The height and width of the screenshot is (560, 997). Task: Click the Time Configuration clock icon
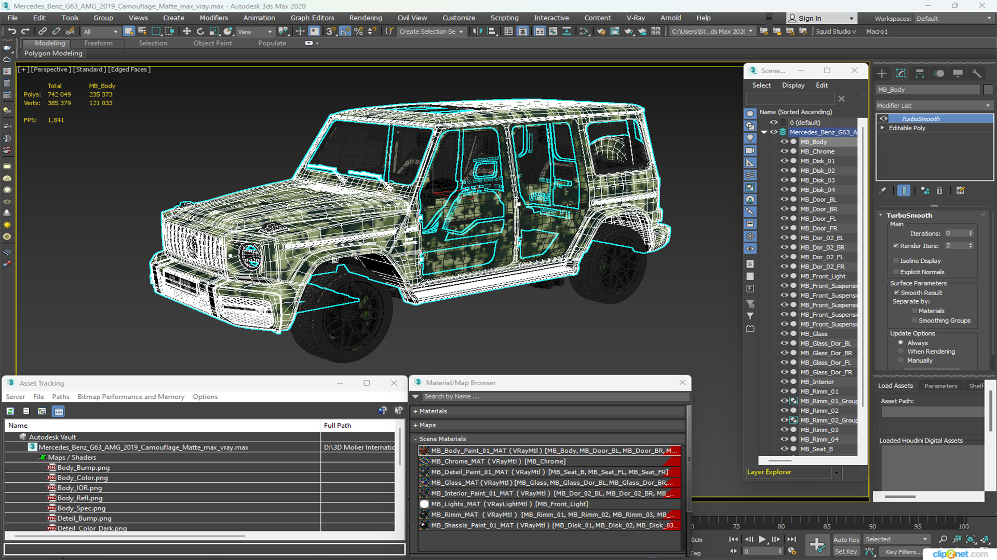click(792, 551)
